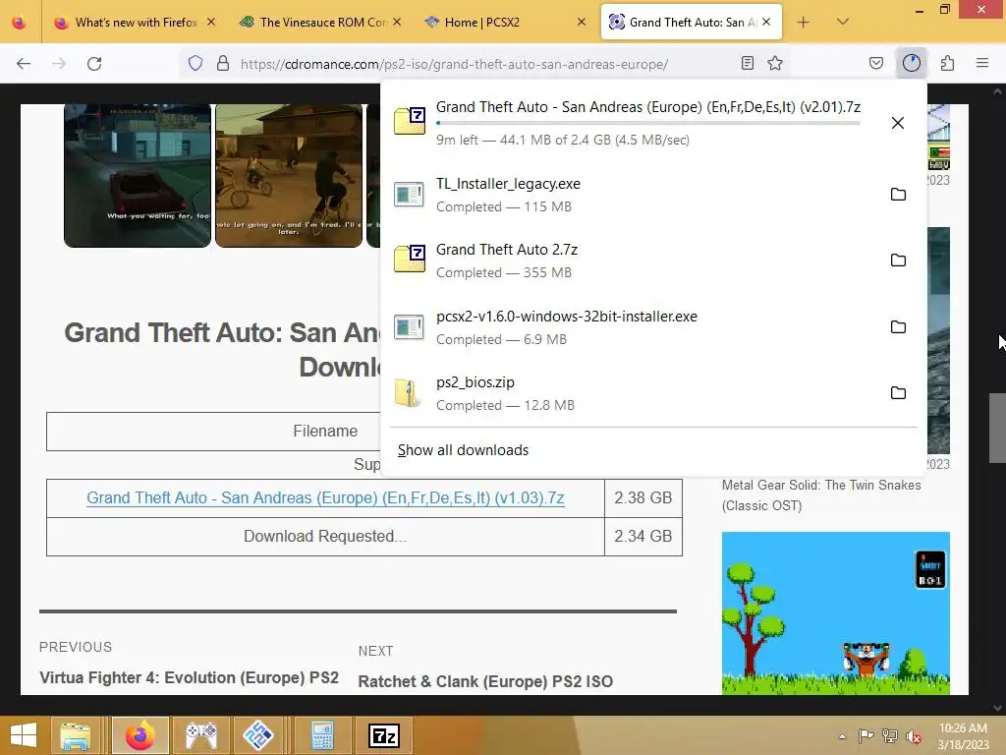Viewport: 1006px width, 755px height.
Task: Open the Windows Start button
Action: [24, 735]
